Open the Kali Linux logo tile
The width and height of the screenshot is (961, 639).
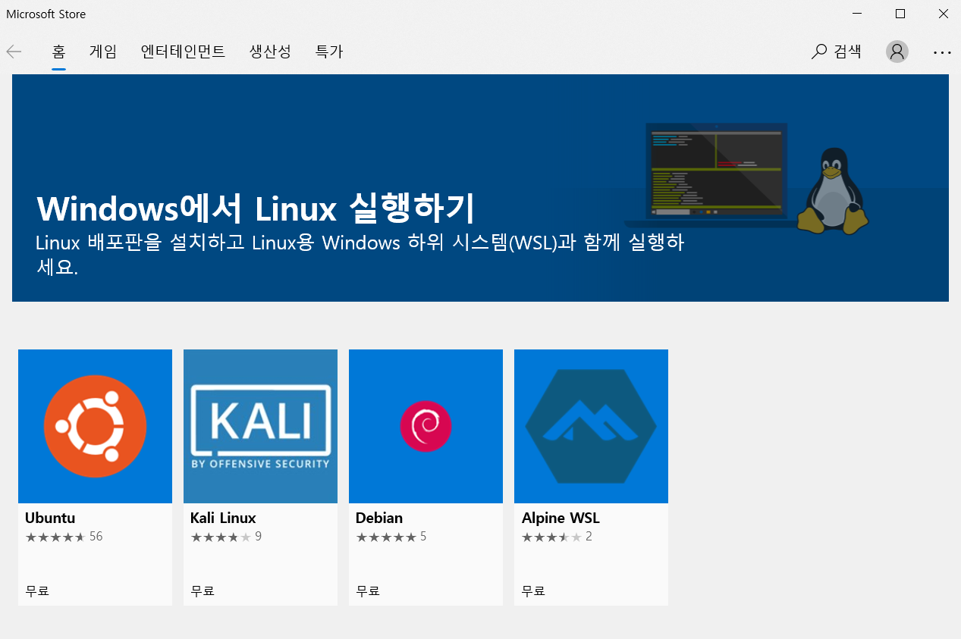(x=260, y=426)
